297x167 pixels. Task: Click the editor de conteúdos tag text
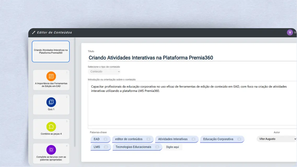click(129, 139)
